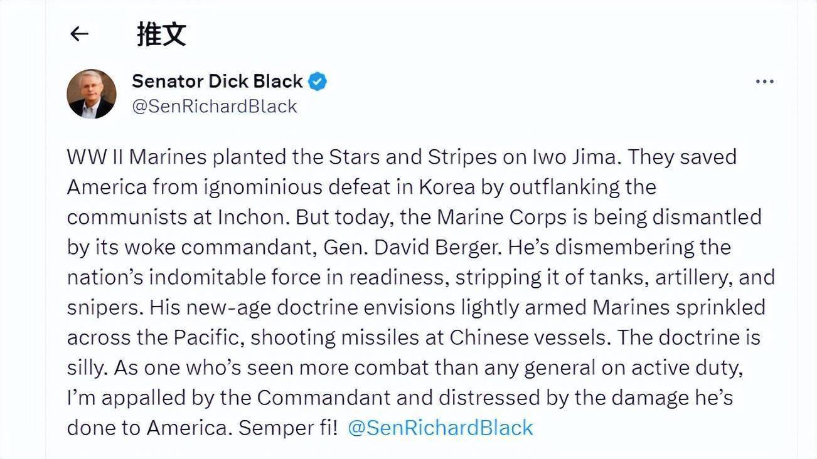Image resolution: width=817 pixels, height=459 pixels.
Task: Click the word snipers in the tweet
Action: point(102,307)
